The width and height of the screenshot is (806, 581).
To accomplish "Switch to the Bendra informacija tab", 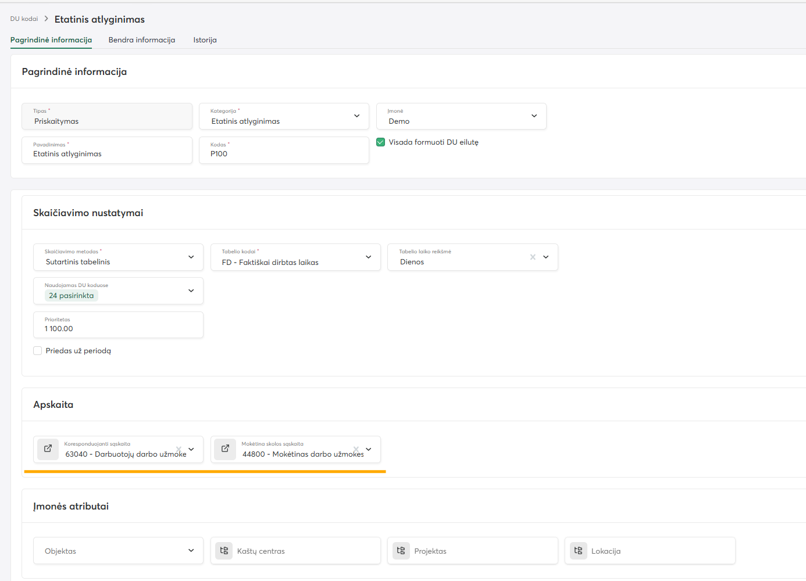I will tap(142, 40).
